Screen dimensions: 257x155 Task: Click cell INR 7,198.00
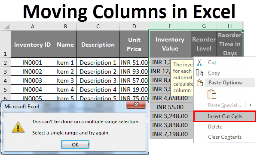click(170, 134)
